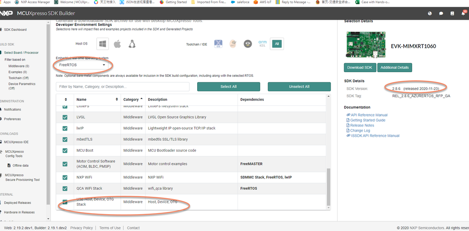Click the component table vertical scrollbar

click(x=329, y=186)
